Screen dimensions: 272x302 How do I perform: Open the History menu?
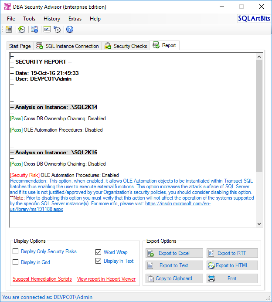pos(52,19)
